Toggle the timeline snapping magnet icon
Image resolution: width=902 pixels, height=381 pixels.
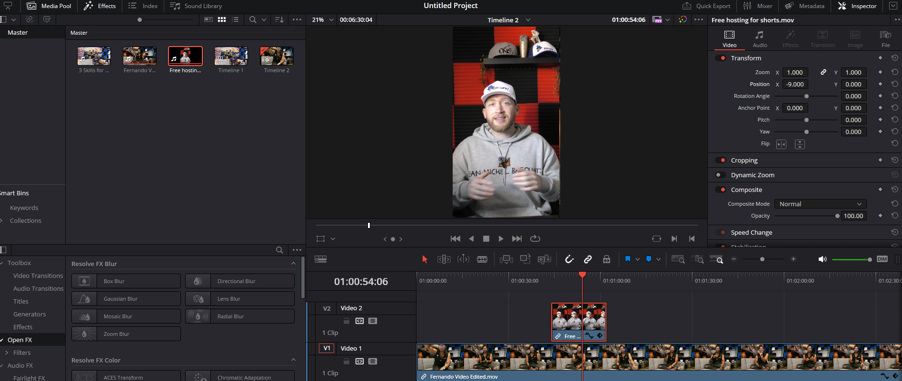(569, 259)
